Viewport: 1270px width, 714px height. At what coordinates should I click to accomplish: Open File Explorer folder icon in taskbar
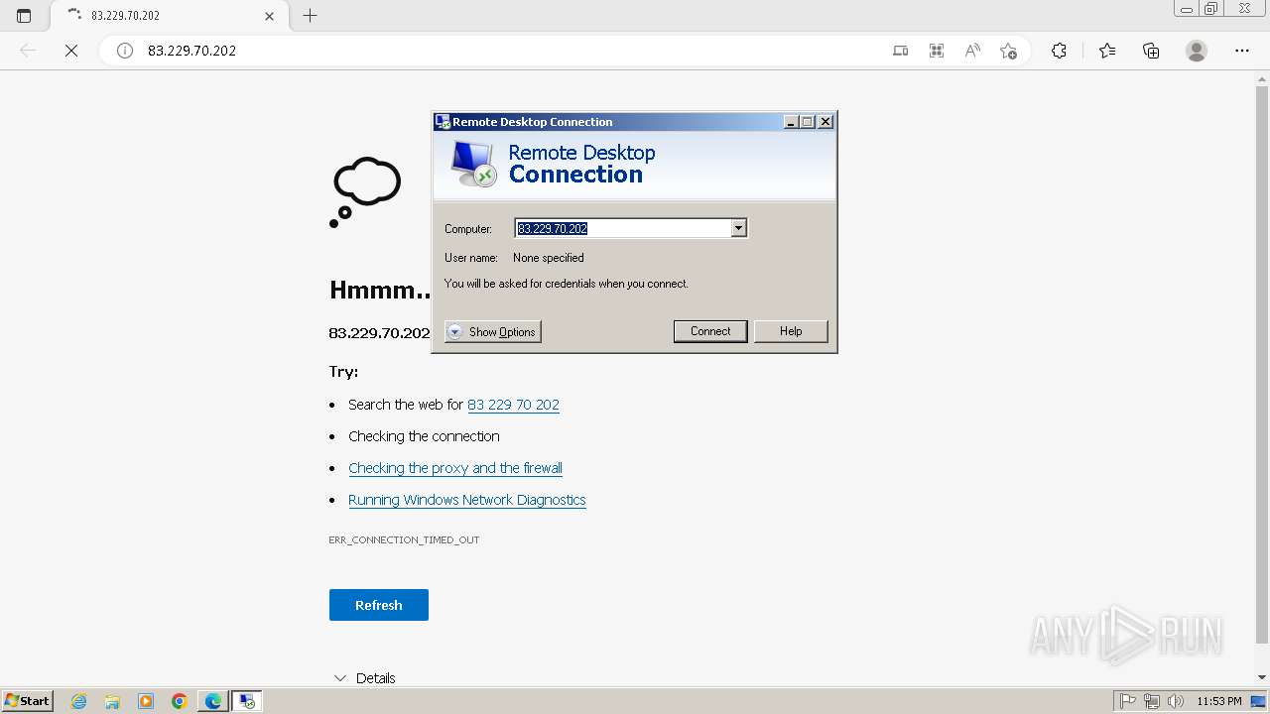(x=112, y=701)
